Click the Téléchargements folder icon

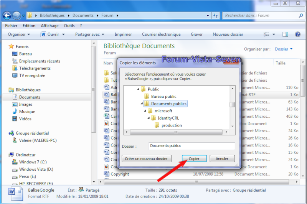coord(15,68)
